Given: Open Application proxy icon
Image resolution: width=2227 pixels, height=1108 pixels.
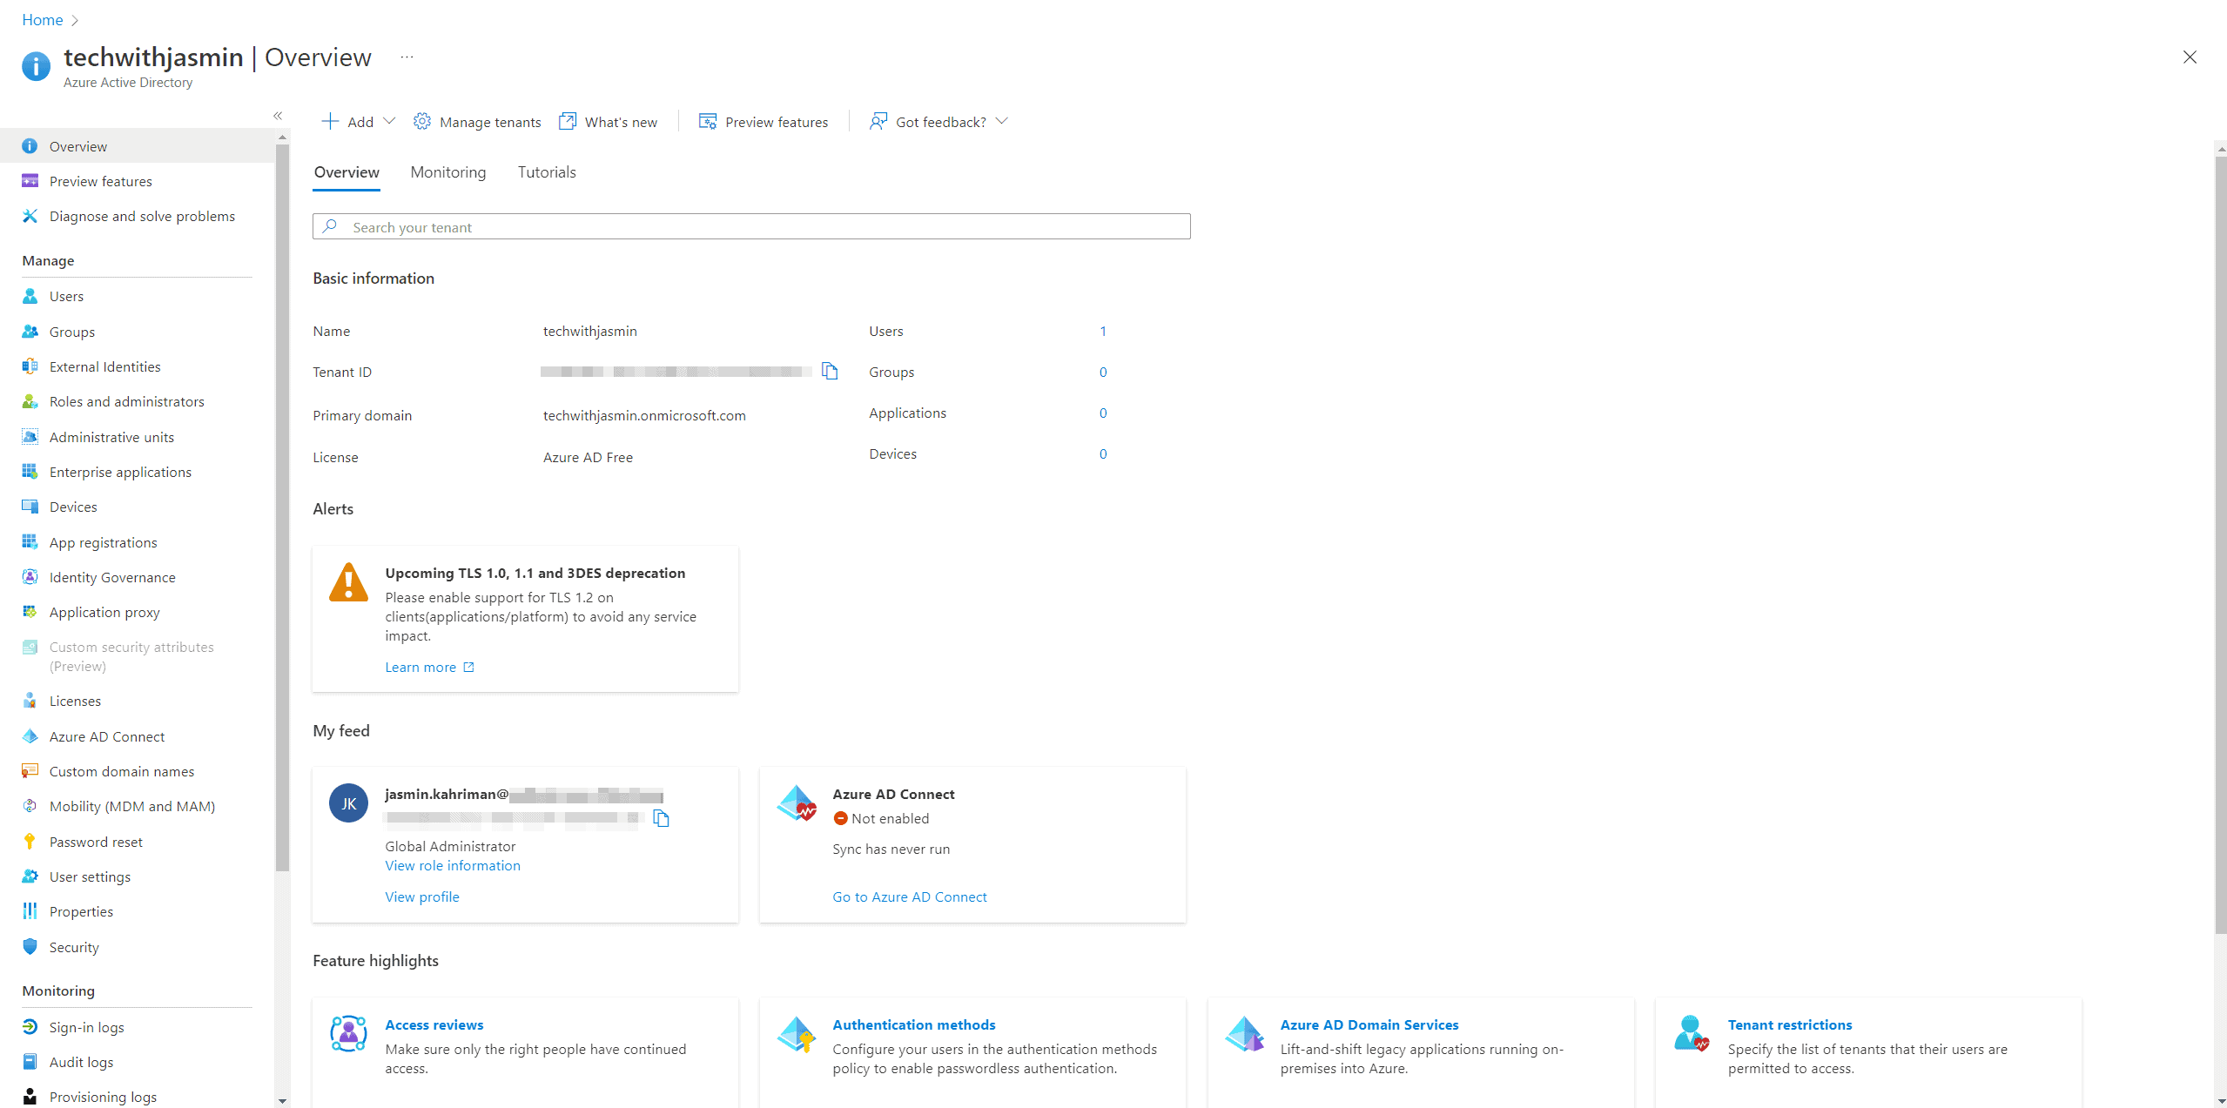Looking at the screenshot, I should [x=30, y=612].
